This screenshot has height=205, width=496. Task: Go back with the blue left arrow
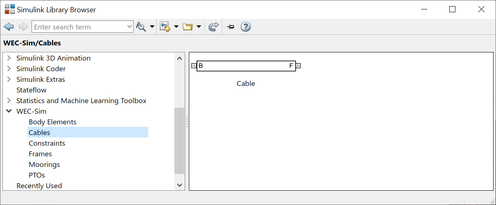tap(9, 27)
